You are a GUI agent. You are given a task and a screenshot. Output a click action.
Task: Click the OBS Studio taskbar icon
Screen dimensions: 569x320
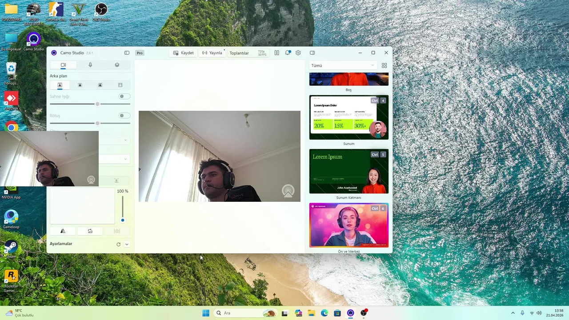(x=364, y=313)
